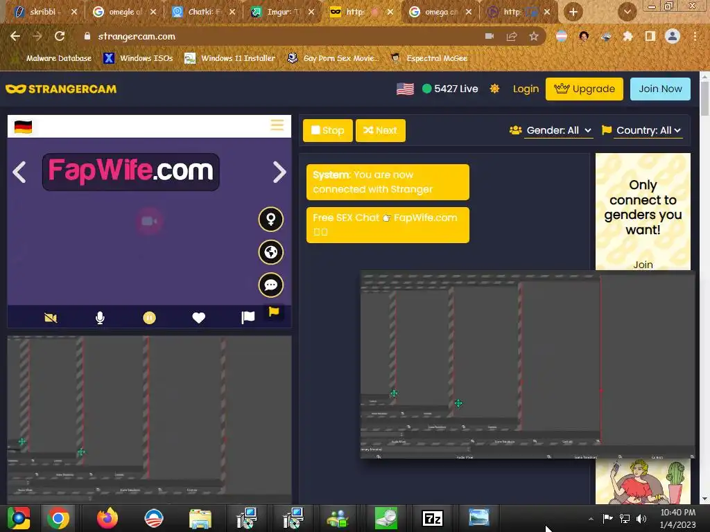Switch to the skribbl tab
Viewport: 710px width, 532px height.
coord(44,12)
